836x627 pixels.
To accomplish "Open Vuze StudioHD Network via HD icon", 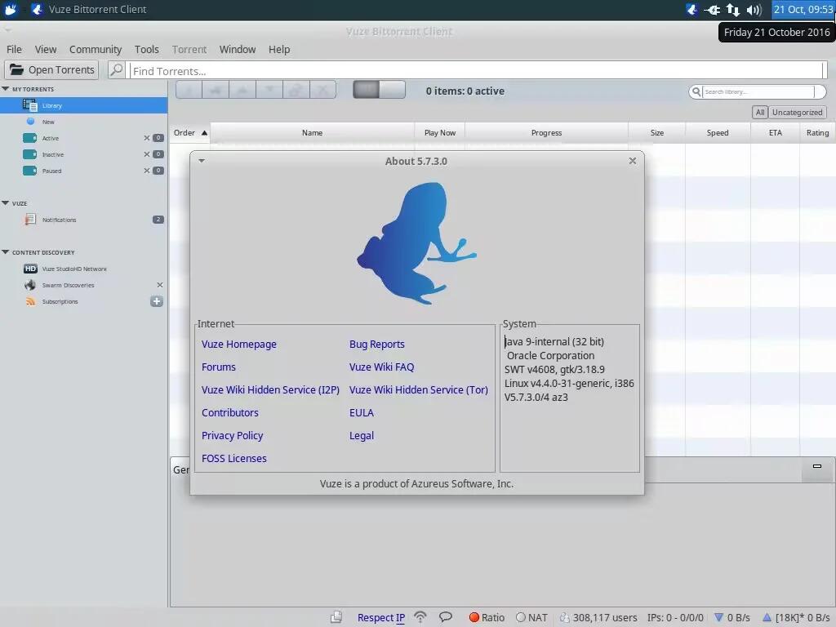I will pyautogui.click(x=30, y=269).
